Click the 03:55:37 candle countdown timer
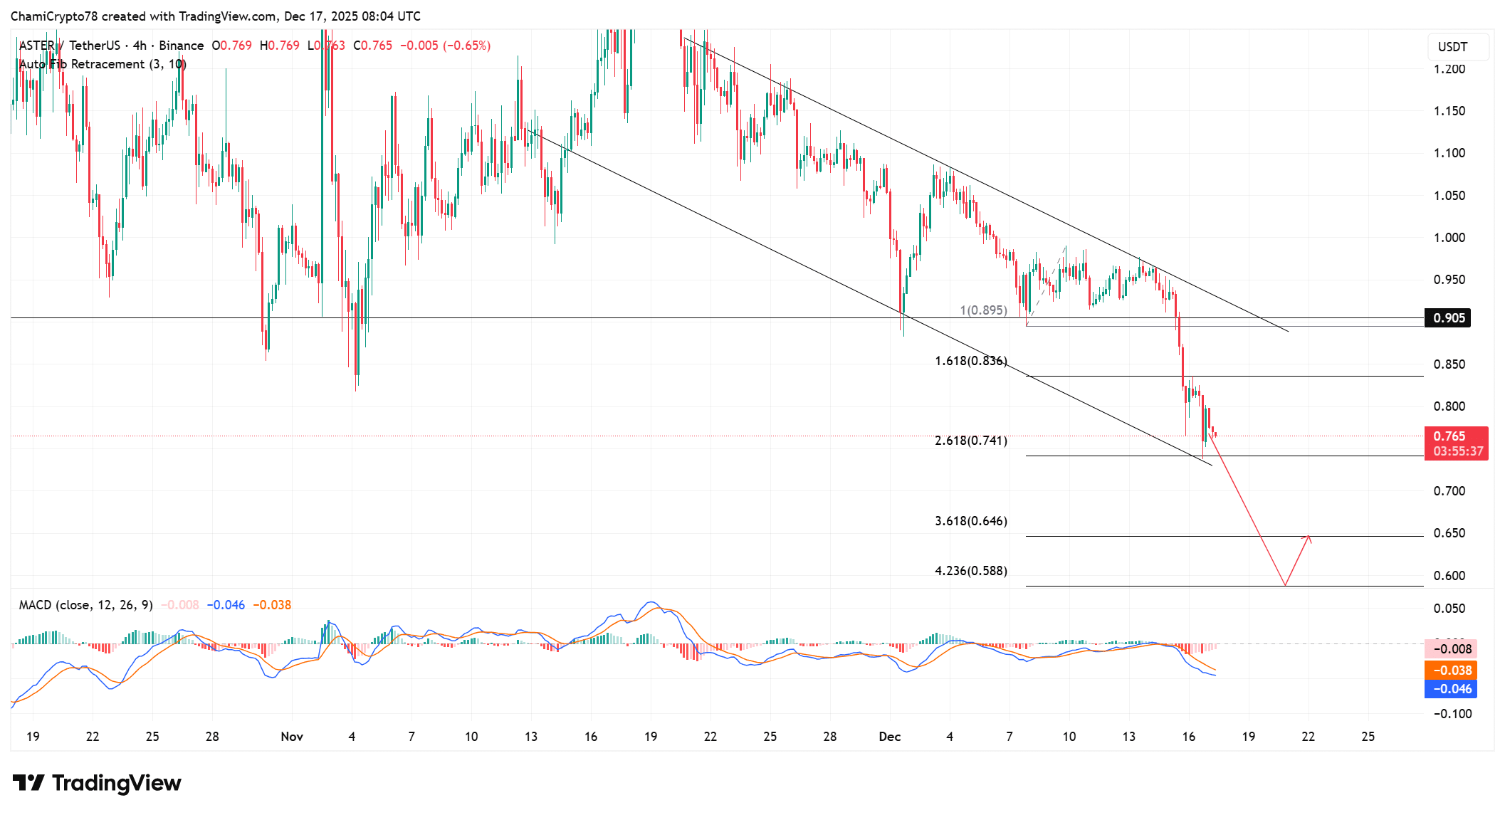The width and height of the screenshot is (1505, 815). (1456, 451)
